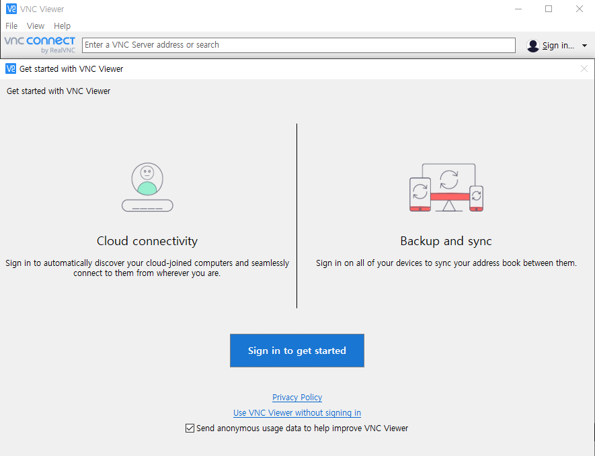The image size is (595, 456).
Task: Open the View menu
Action: pos(35,26)
